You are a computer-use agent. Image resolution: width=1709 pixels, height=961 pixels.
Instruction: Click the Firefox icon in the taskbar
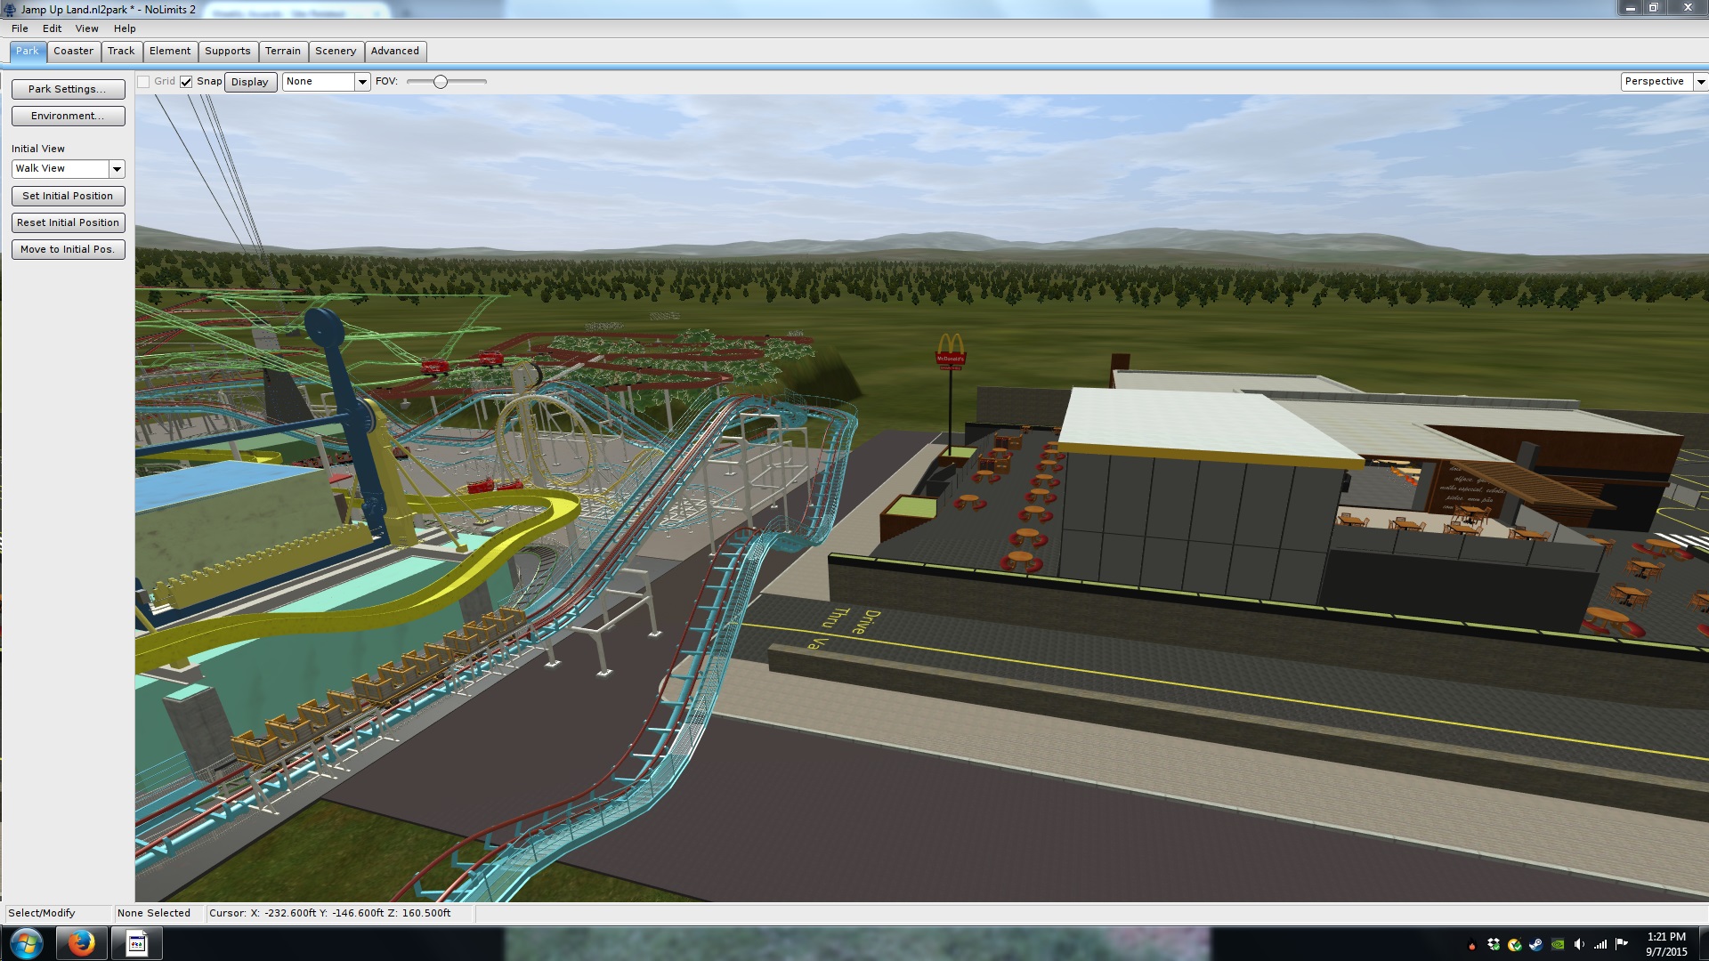pyautogui.click(x=81, y=942)
